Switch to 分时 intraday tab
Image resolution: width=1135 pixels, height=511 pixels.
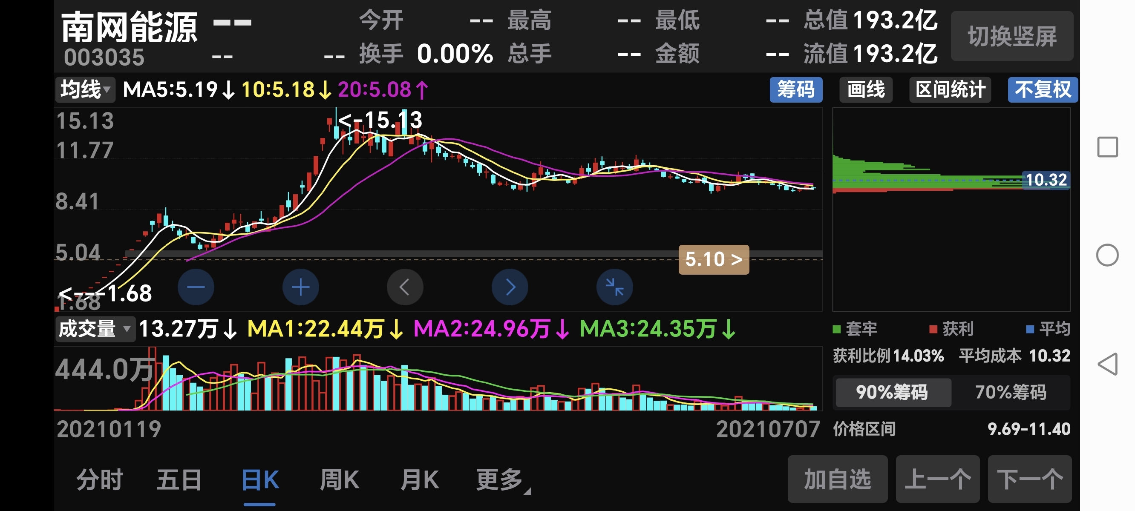(100, 479)
